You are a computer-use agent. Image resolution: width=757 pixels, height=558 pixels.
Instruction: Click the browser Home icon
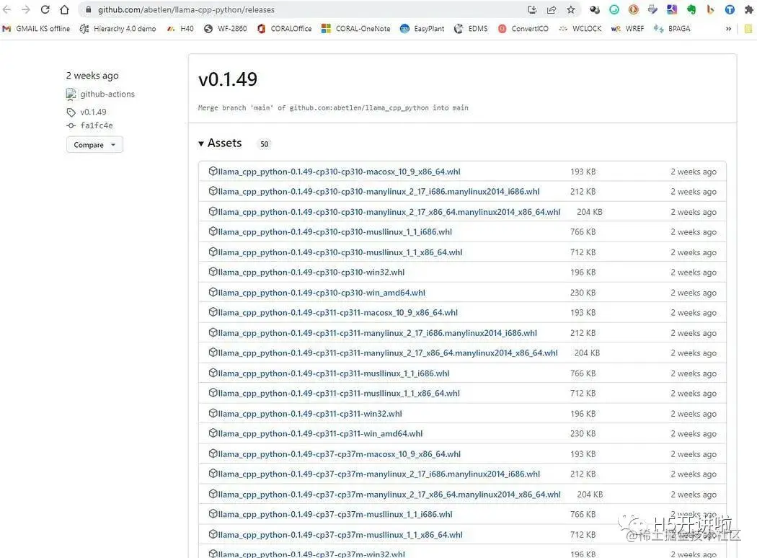(64, 9)
